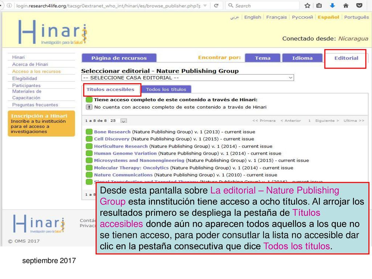This screenshot has width=372, height=279.
Task: Click the bookmark star icon
Action: tap(307, 5)
